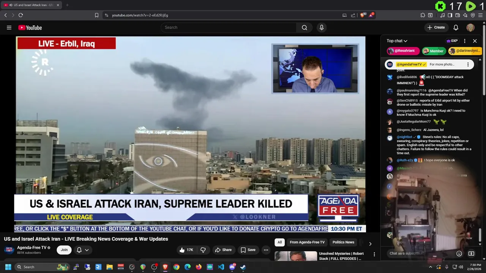
Task: Show hidden system tray icons
Action: pos(430,267)
